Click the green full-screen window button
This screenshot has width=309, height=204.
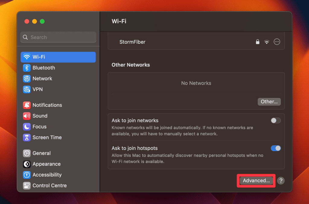[x=42, y=21]
